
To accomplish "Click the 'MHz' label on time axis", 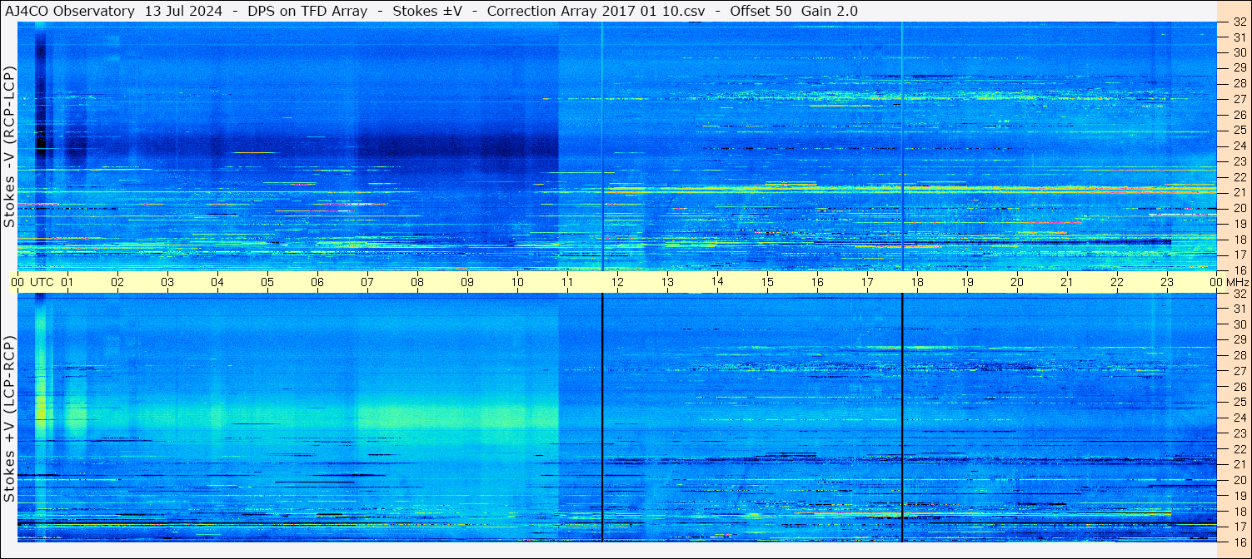I will pyautogui.click(x=1238, y=282).
